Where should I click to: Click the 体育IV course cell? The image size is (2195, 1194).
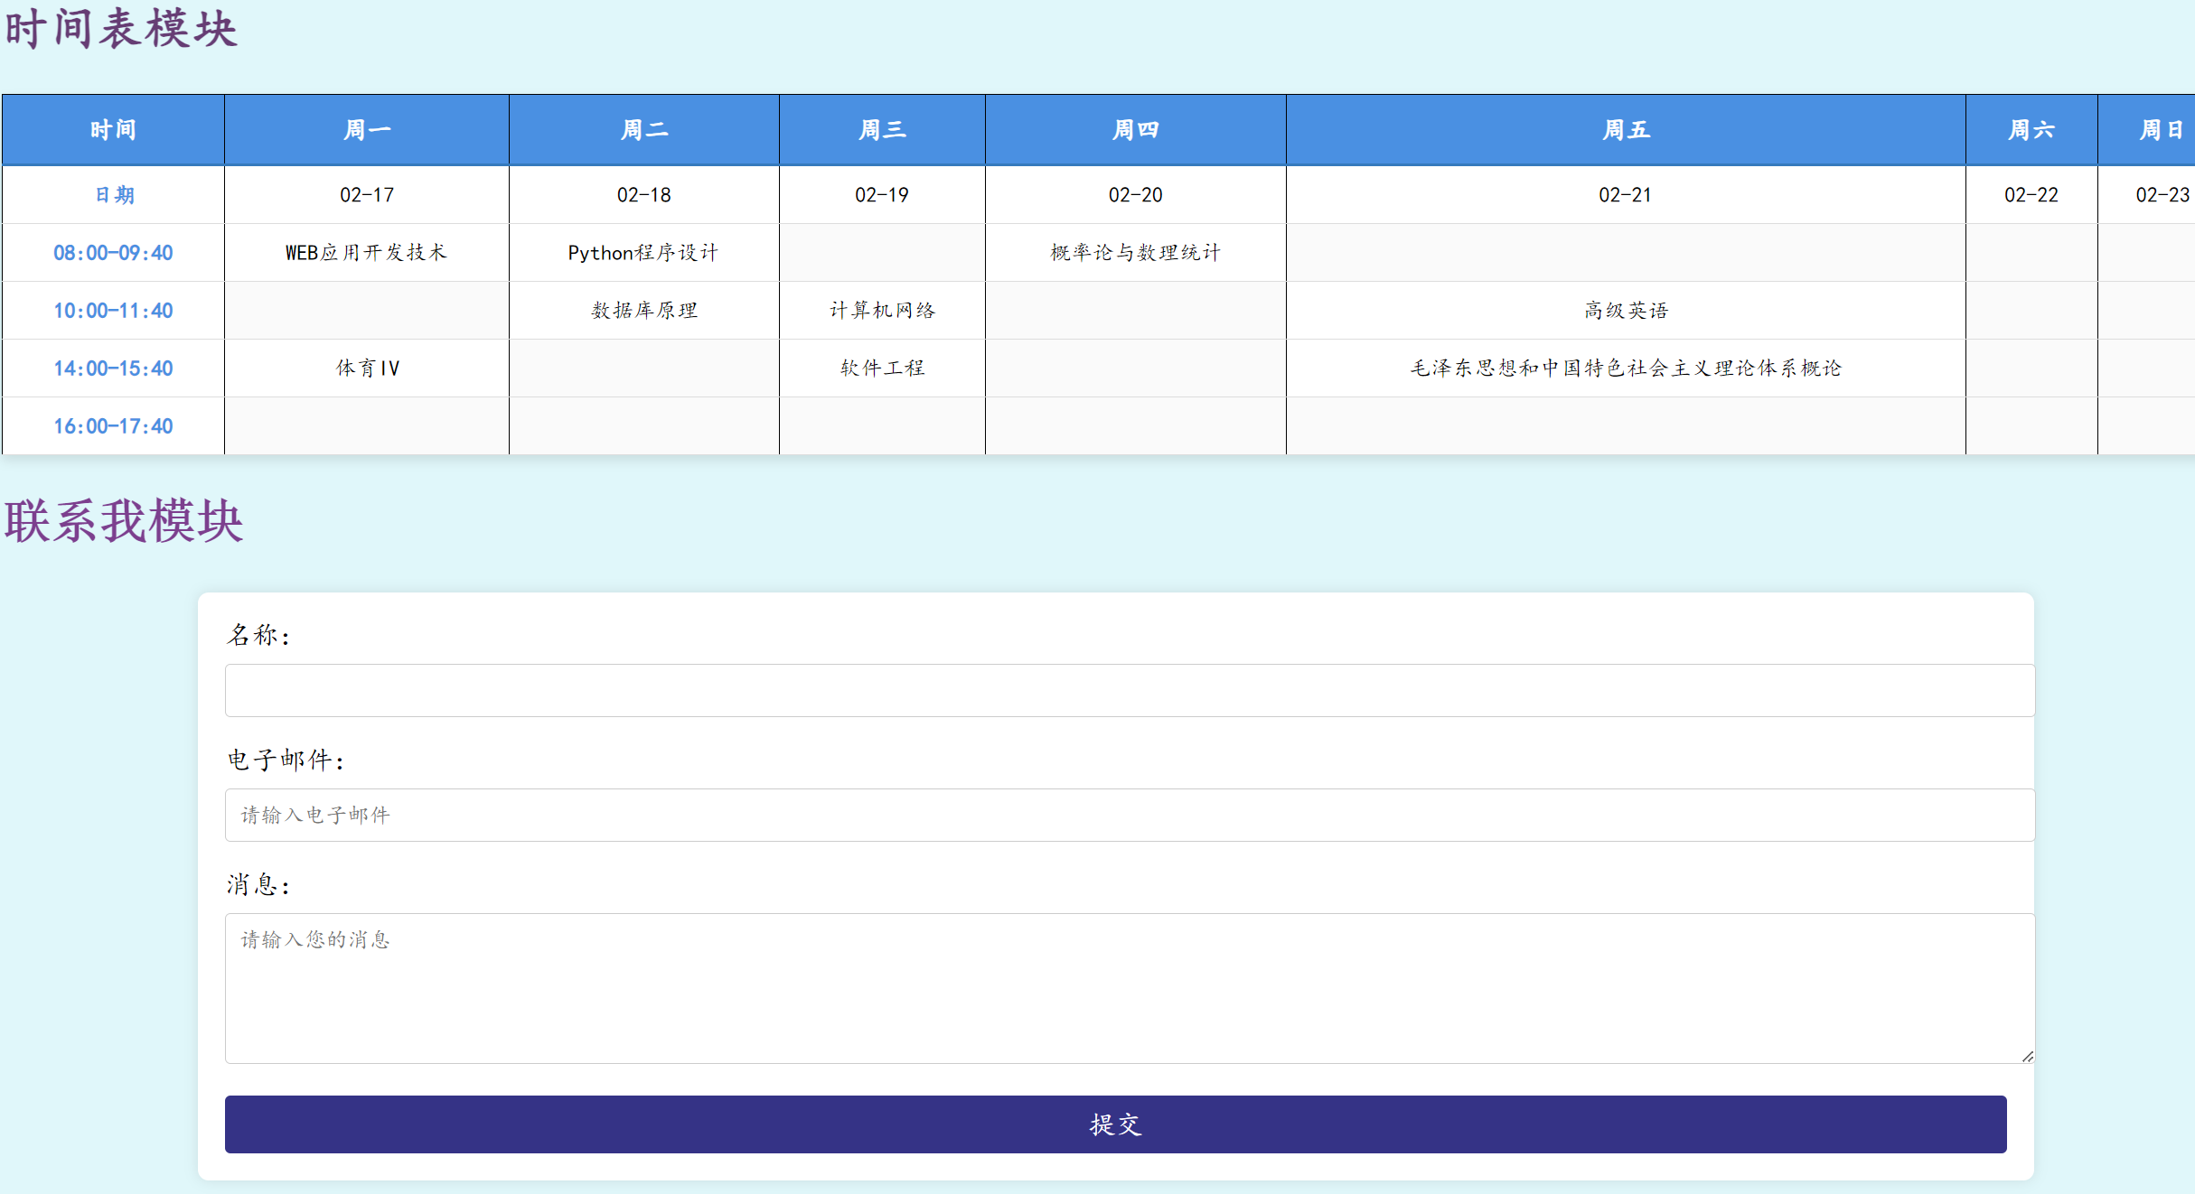366,368
